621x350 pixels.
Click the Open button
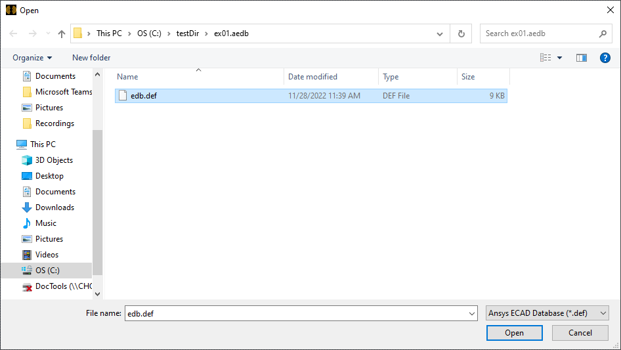[514, 333]
